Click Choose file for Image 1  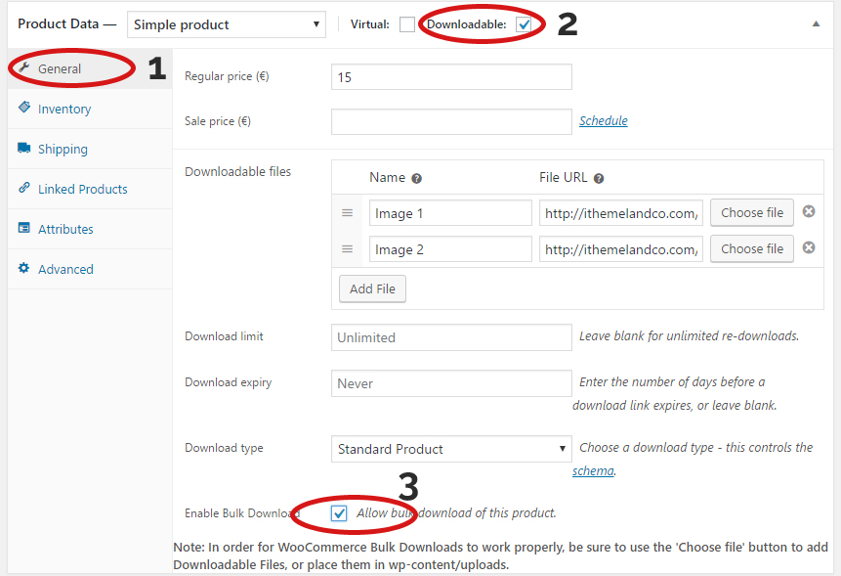[x=751, y=213]
